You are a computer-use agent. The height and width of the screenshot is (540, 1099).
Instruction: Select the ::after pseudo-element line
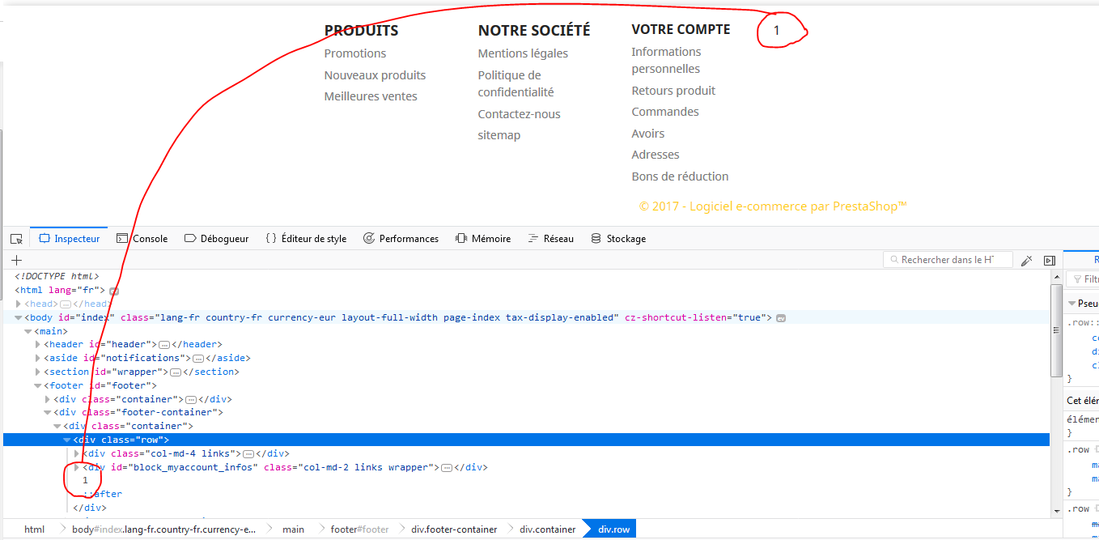coord(103,494)
